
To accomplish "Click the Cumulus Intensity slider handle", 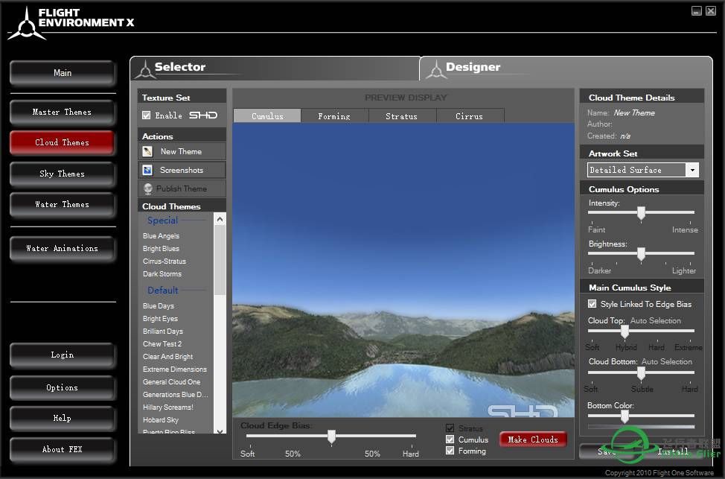I will pos(641,213).
